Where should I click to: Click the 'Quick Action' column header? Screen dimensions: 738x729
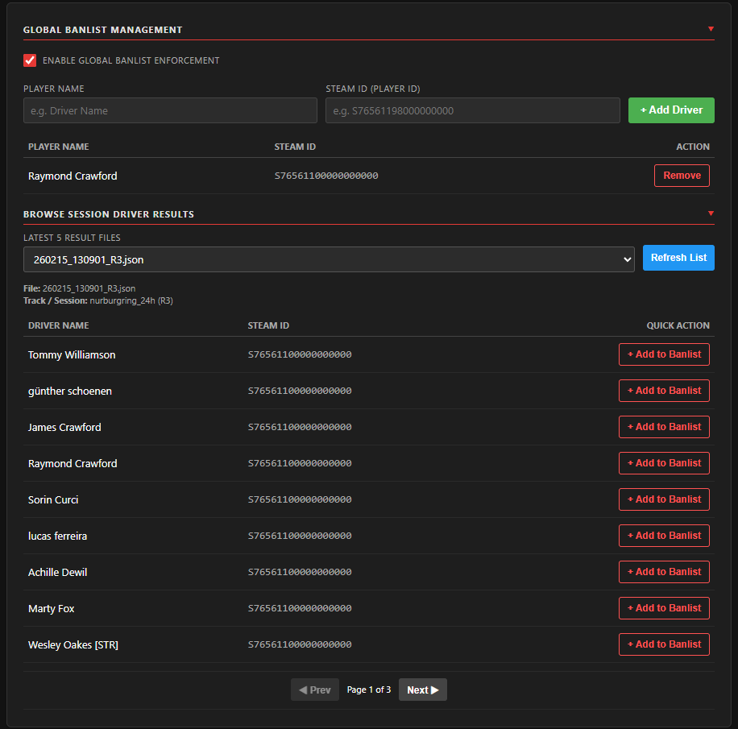point(678,325)
